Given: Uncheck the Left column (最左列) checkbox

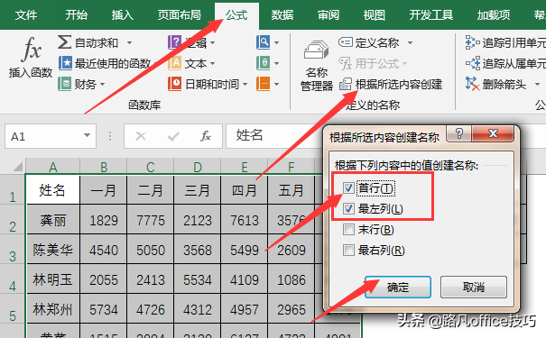Looking at the screenshot, I should pyautogui.click(x=348, y=208).
